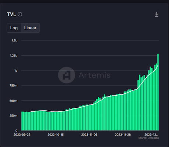The image size is (169, 147).
Task: Click the 2023-10-15 x-axis date label
Action: click(x=55, y=135)
